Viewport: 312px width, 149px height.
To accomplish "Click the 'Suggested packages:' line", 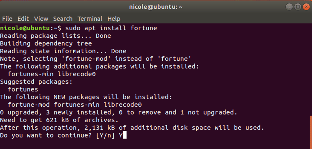I will [36, 82].
